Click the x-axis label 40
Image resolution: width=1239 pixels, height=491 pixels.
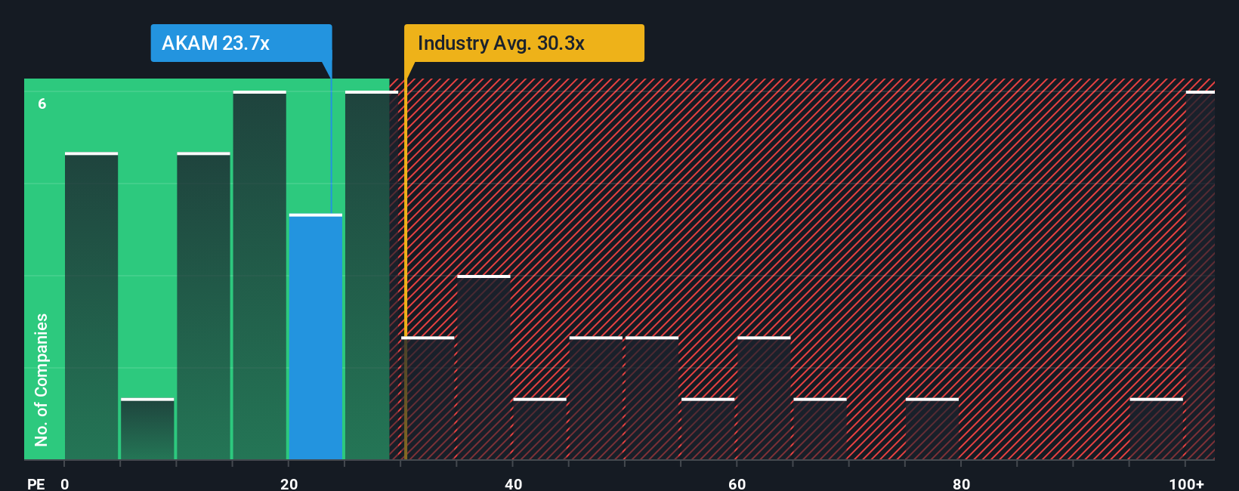[513, 483]
